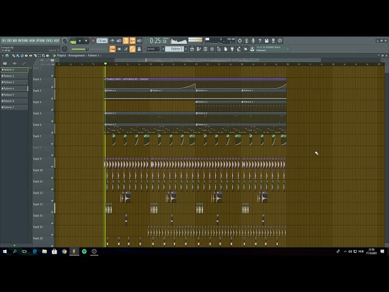Open the TOOLS menu
The image size is (389, 292).
(50, 41)
